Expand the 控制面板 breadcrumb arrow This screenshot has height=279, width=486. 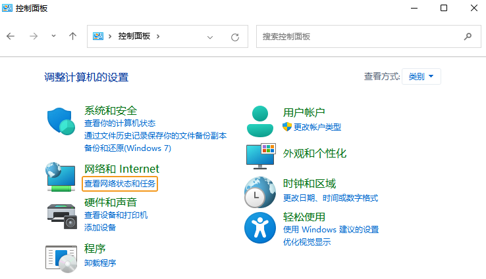158,36
